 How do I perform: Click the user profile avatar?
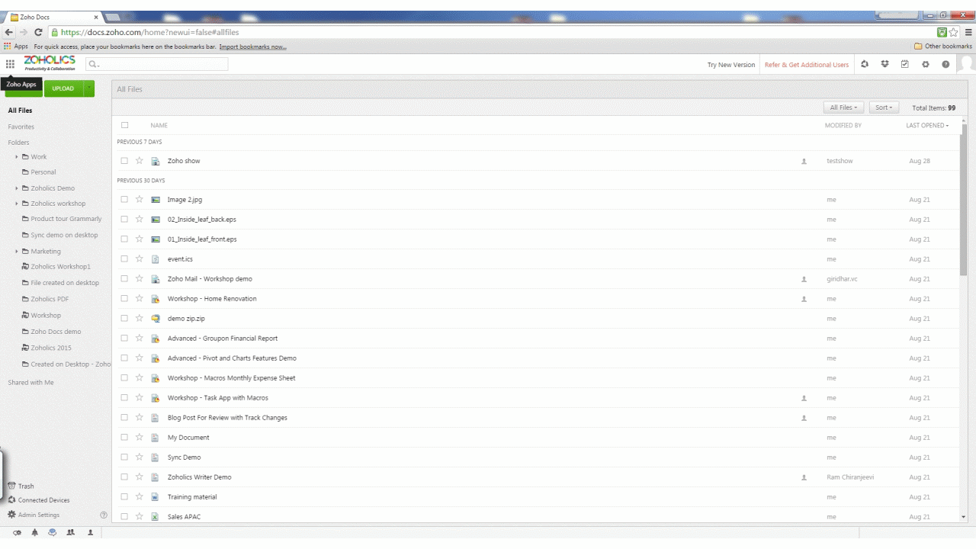pos(966,65)
